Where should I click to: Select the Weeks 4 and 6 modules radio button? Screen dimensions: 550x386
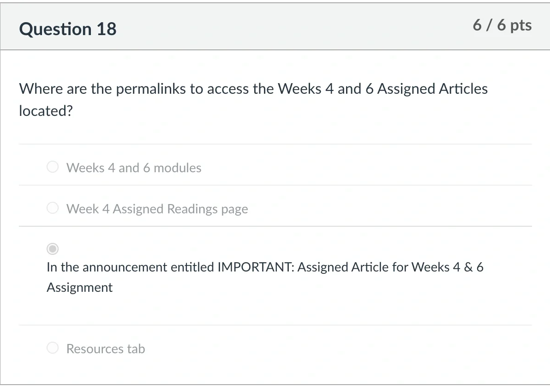click(x=53, y=167)
